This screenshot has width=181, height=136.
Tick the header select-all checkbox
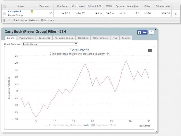(4, 7)
